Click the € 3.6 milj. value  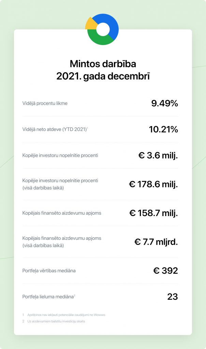click(x=158, y=155)
